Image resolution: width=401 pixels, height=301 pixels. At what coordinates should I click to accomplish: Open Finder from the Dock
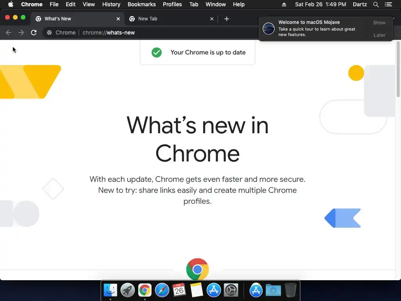point(110,290)
